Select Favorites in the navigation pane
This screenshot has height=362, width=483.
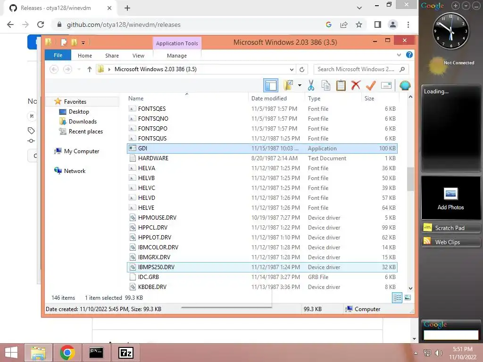pyautogui.click(x=75, y=102)
